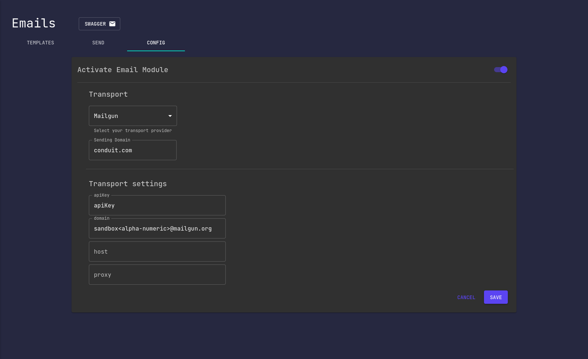
Task: Cancel the configuration changes
Action: click(x=466, y=297)
